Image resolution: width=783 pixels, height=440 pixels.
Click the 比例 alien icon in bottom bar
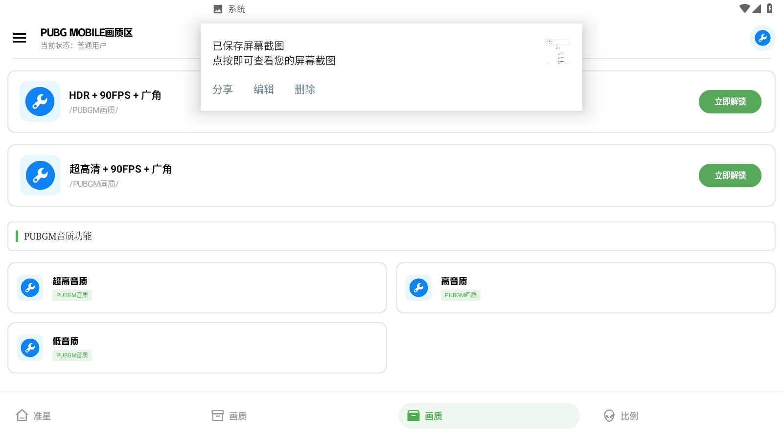point(609,416)
